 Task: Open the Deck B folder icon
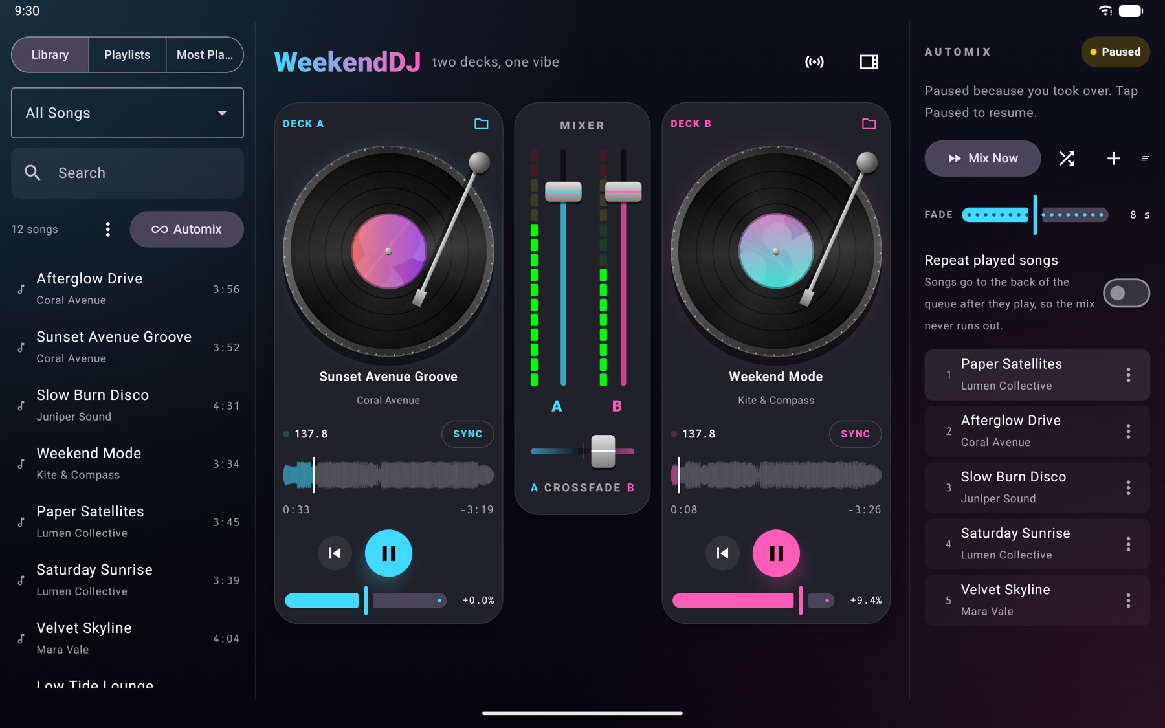pyautogui.click(x=869, y=124)
